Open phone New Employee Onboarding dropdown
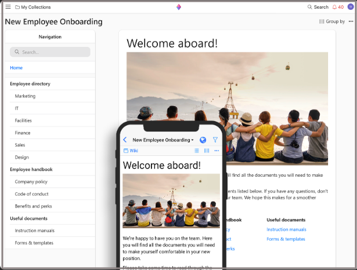The height and width of the screenshot is (270, 357). click(163, 140)
